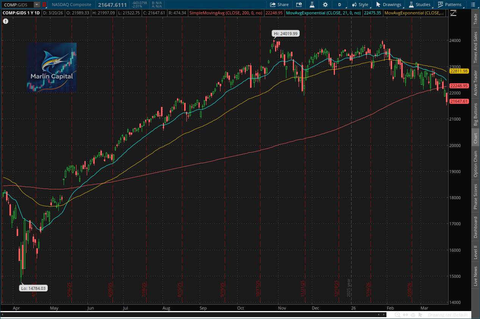Click the Hi: 24019.99 price bubble
480x319 pixels.
coord(286,34)
